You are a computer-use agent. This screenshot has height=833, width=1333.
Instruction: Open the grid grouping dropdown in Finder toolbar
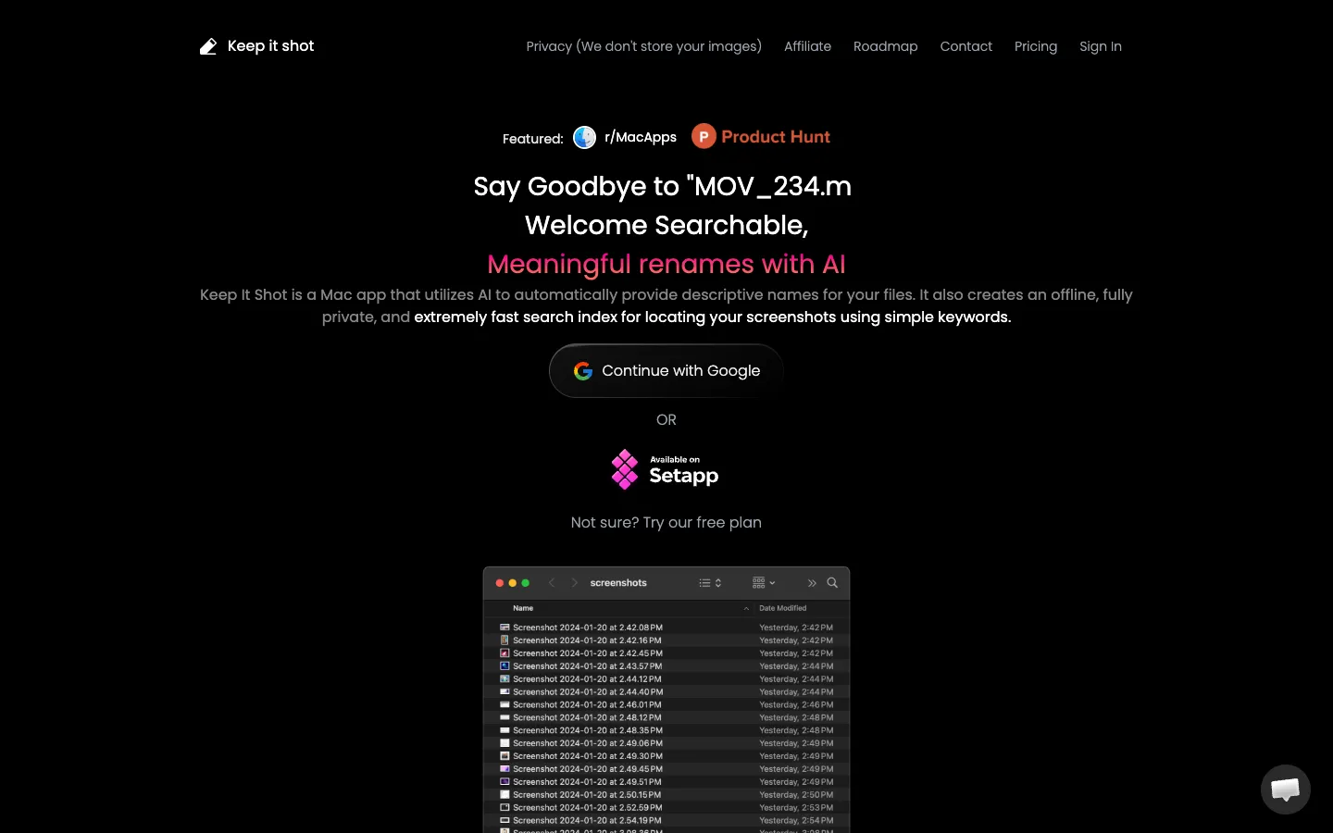click(x=764, y=583)
